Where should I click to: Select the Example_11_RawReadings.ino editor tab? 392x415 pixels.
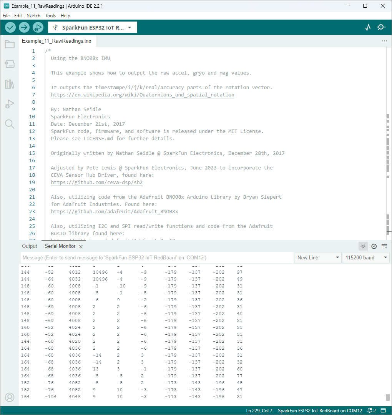point(56,41)
